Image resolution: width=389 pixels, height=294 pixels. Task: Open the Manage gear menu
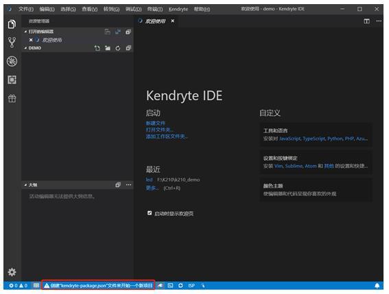[12, 272]
